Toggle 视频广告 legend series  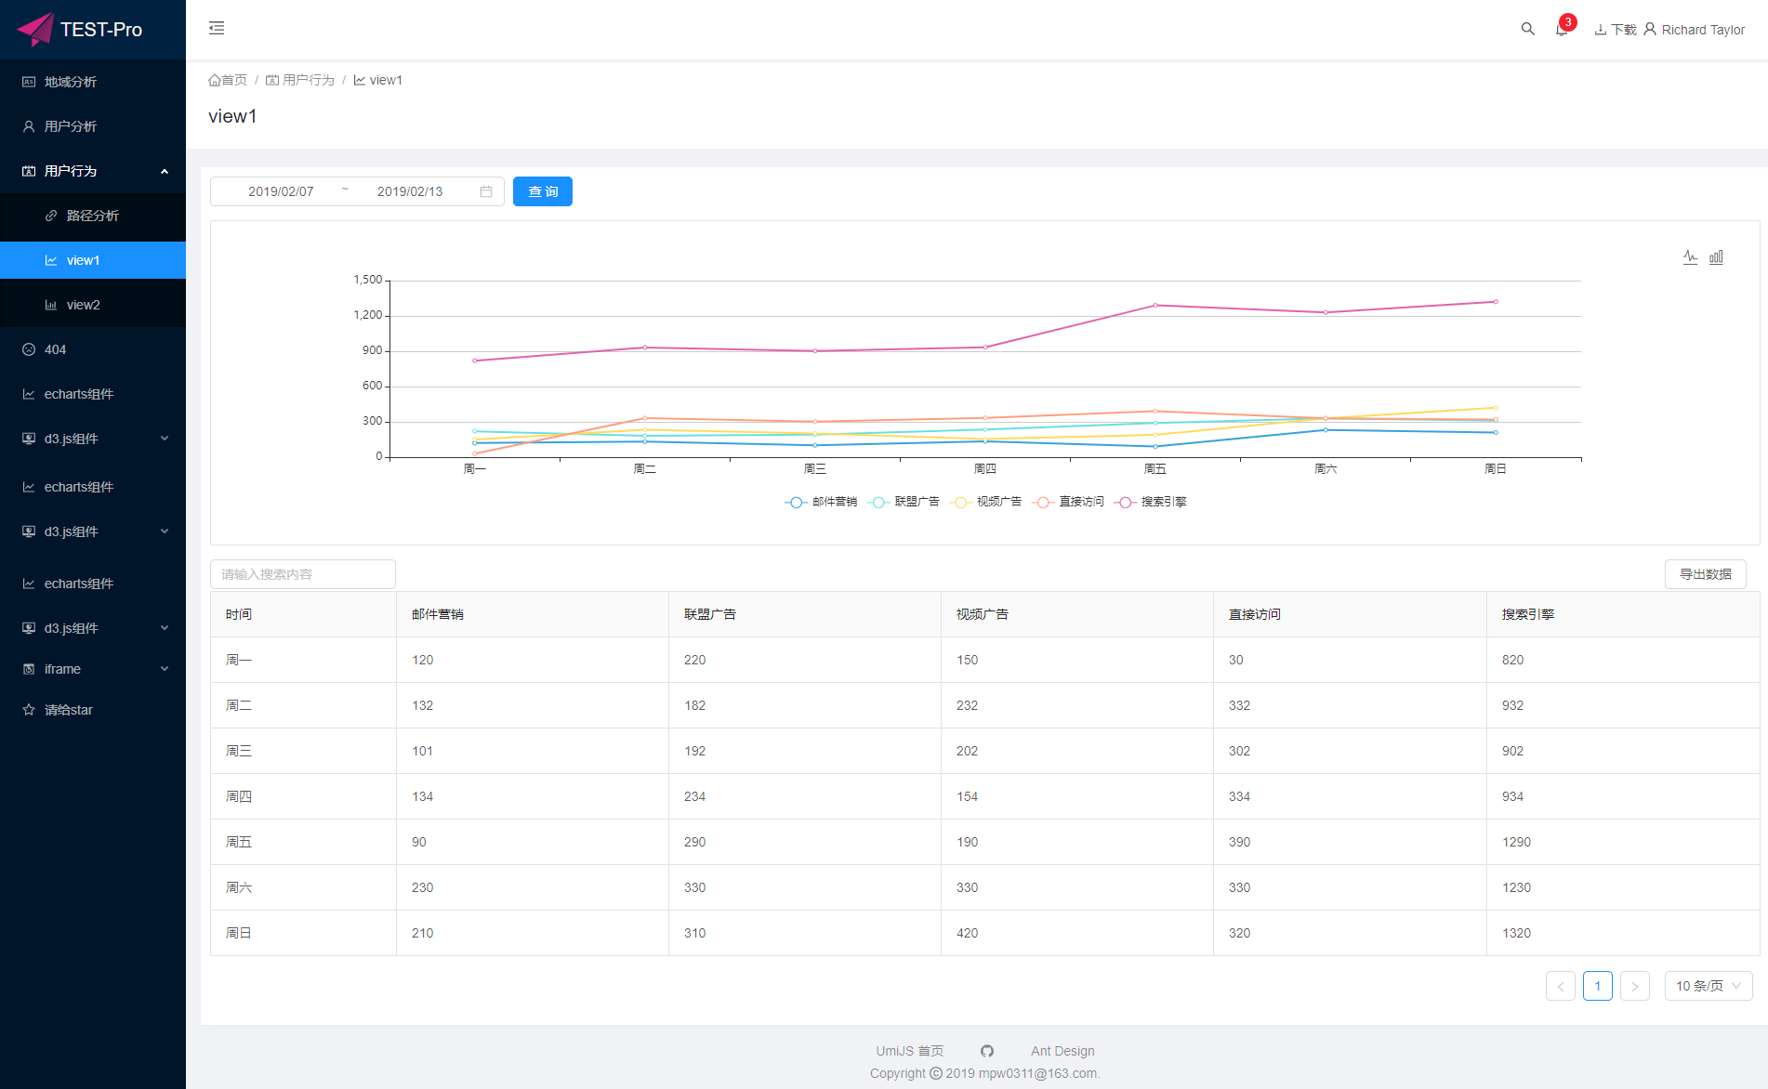coord(985,502)
